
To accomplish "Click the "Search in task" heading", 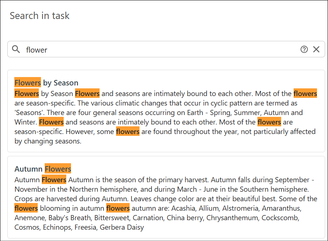I will [40, 16].
